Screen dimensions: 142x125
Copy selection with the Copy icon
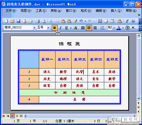point(57,21)
